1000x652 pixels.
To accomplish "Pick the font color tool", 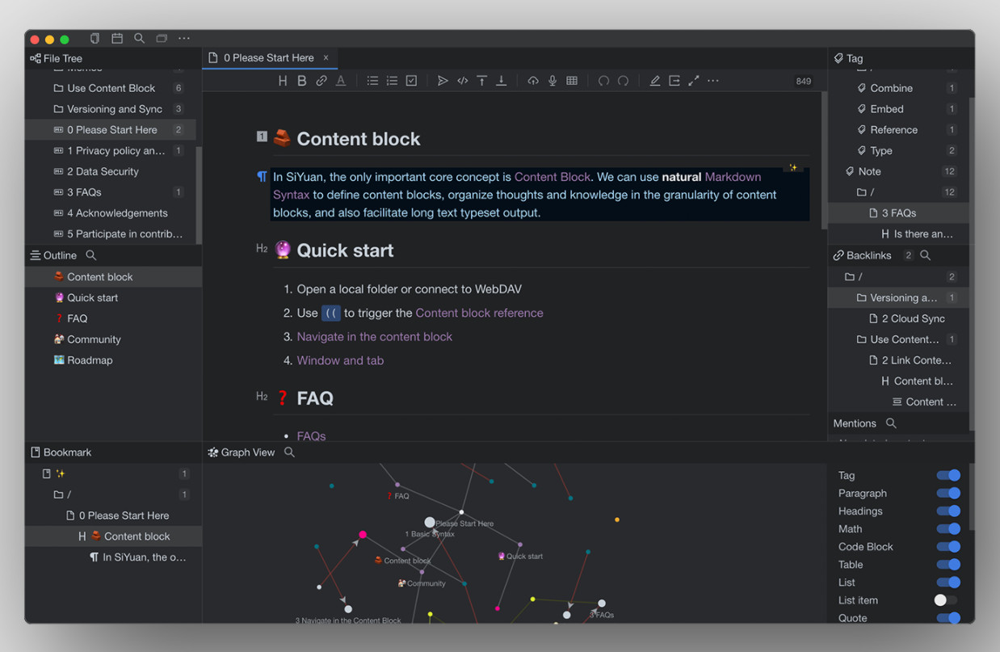I will coord(341,81).
